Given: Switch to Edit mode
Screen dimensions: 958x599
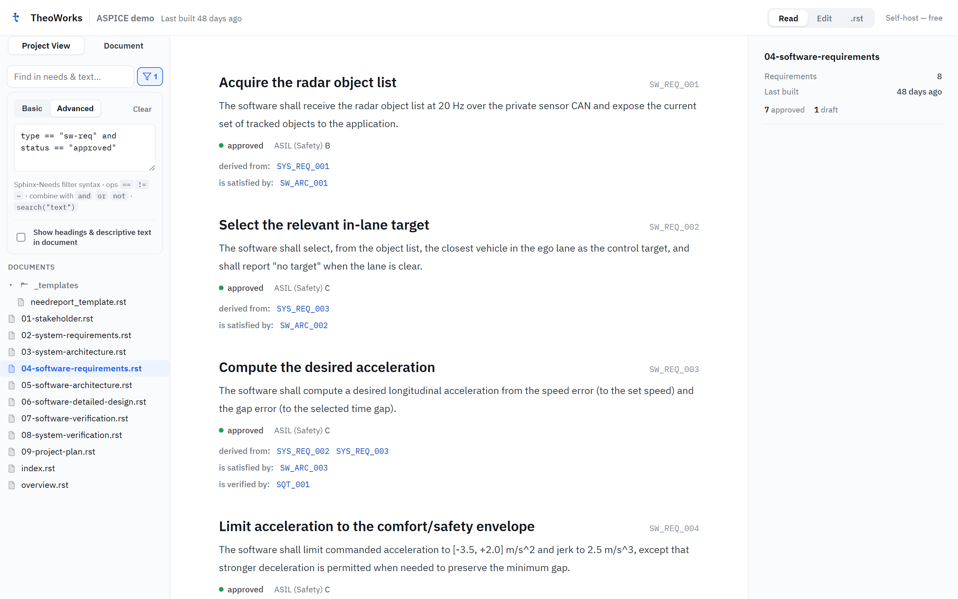Looking at the screenshot, I should (824, 18).
